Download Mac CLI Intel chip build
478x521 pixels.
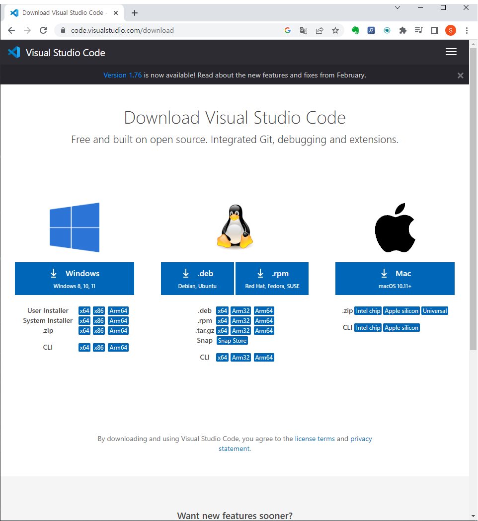pos(368,328)
